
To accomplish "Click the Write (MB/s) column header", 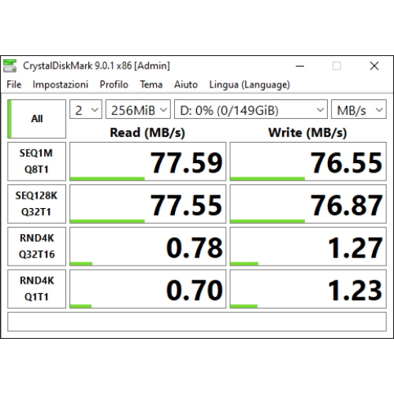I will click(x=307, y=132).
